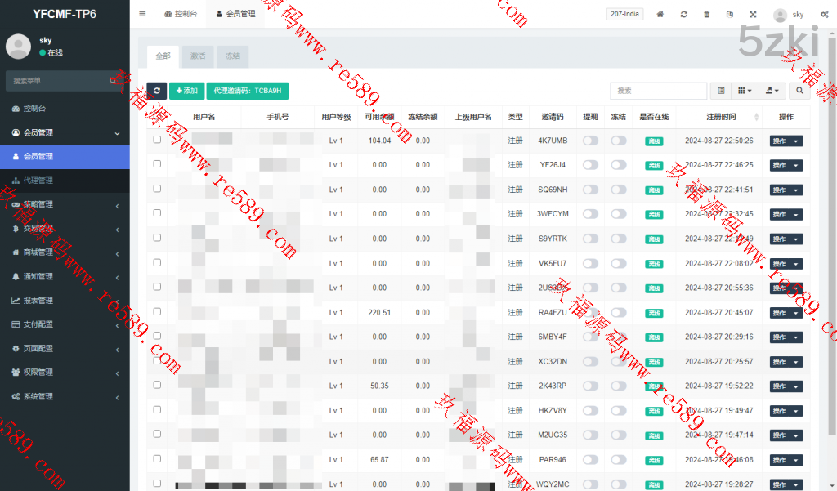This screenshot has height=491, width=837.
Task: Toggle the 提现 switch for row YF26J4
Action: click(590, 165)
